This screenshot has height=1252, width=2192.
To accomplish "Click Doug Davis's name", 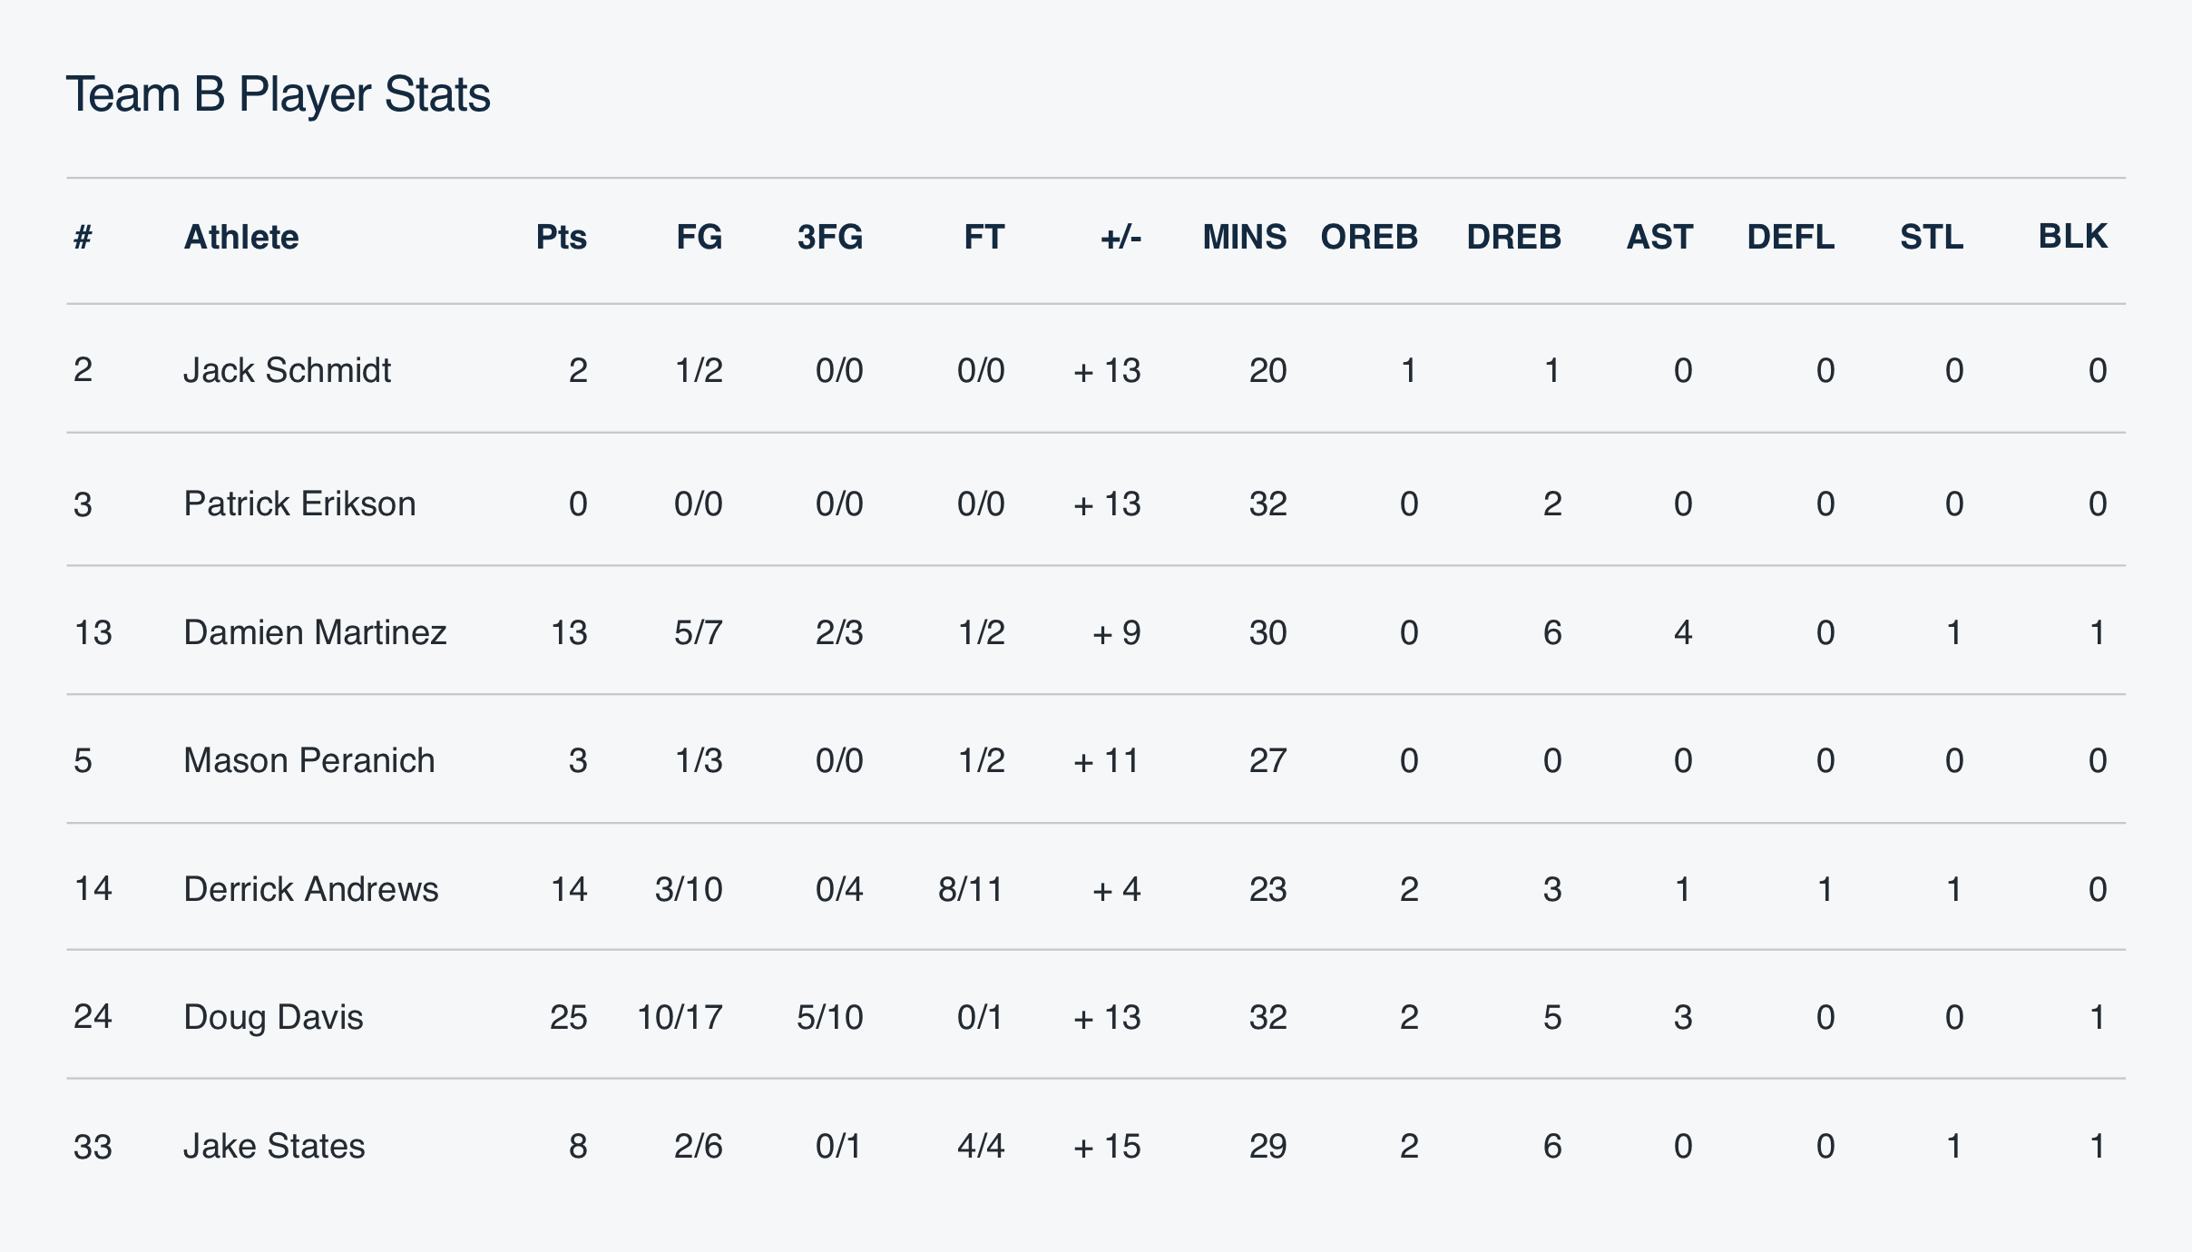I will coord(273,1017).
